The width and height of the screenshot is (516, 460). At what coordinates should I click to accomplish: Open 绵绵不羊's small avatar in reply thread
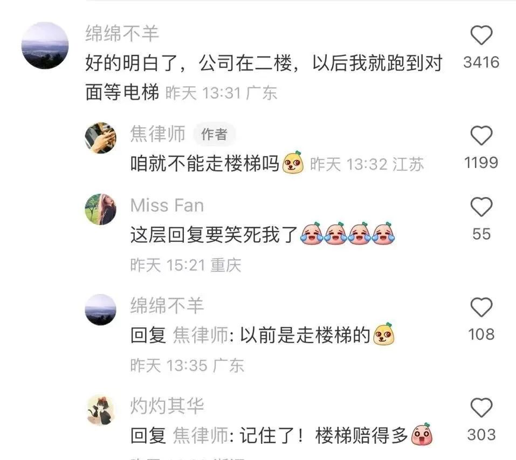tap(101, 310)
